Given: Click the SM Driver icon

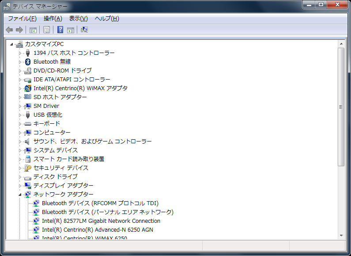Looking at the screenshot, I should point(28,106).
